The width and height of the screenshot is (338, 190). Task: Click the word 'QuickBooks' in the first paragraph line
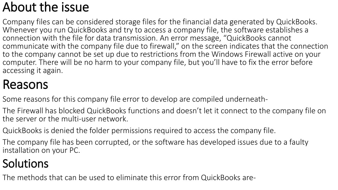[296, 22]
